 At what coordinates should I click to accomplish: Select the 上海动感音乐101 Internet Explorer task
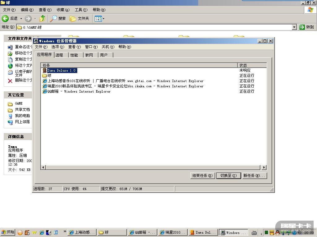(x=123, y=81)
